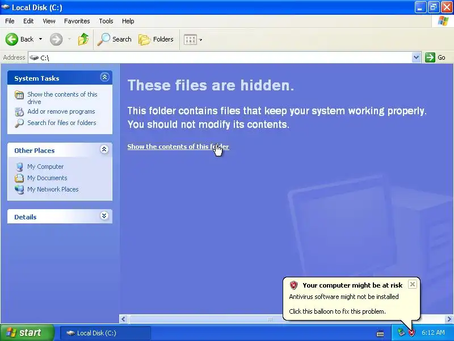Click the horizontal scrollbar left arrow

point(124,319)
